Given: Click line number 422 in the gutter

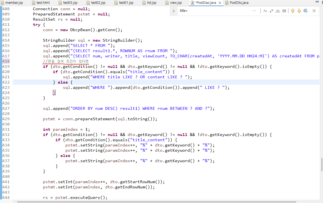Looking at the screenshot, I should pyautogui.click(x=6, y=82).
